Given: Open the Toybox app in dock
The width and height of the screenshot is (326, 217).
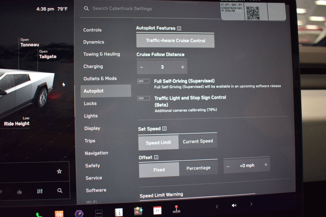Looking at the screenshot, I should (x=138, y=211).
